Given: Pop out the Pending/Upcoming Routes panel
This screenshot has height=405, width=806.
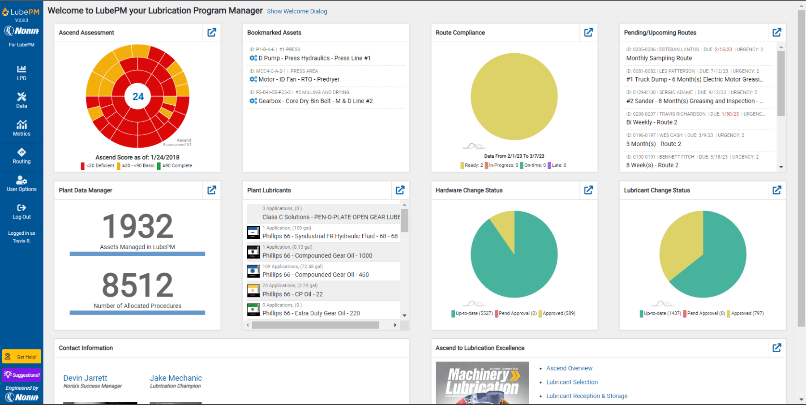Looking at the screenshot, I should [x=777, y=32].
